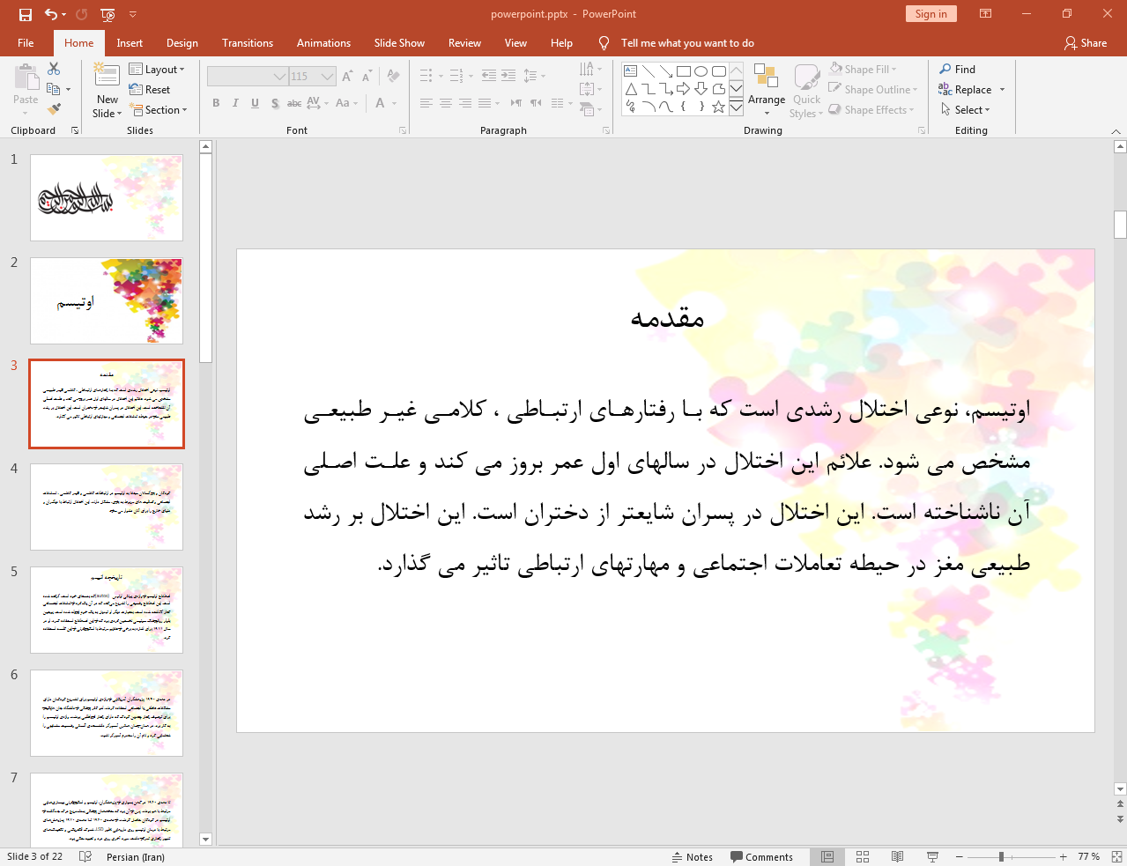Viewport: 1127px width, 866px height.
Task: Click the Strikethrough formatting icon
Action: point(293,103)
